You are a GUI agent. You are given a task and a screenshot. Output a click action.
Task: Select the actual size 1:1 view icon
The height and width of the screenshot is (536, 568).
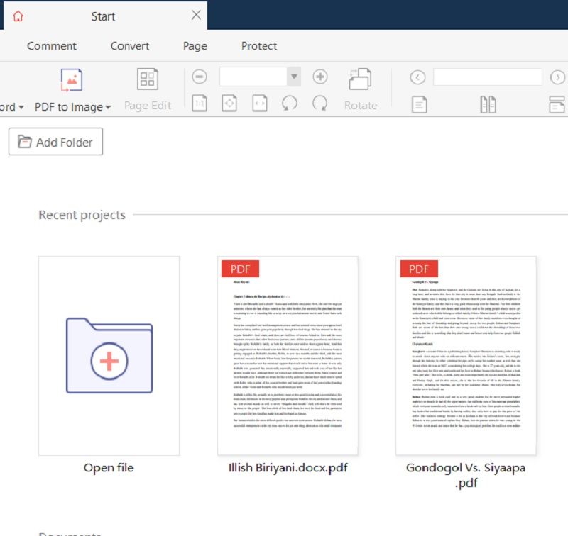pos(199,103)
